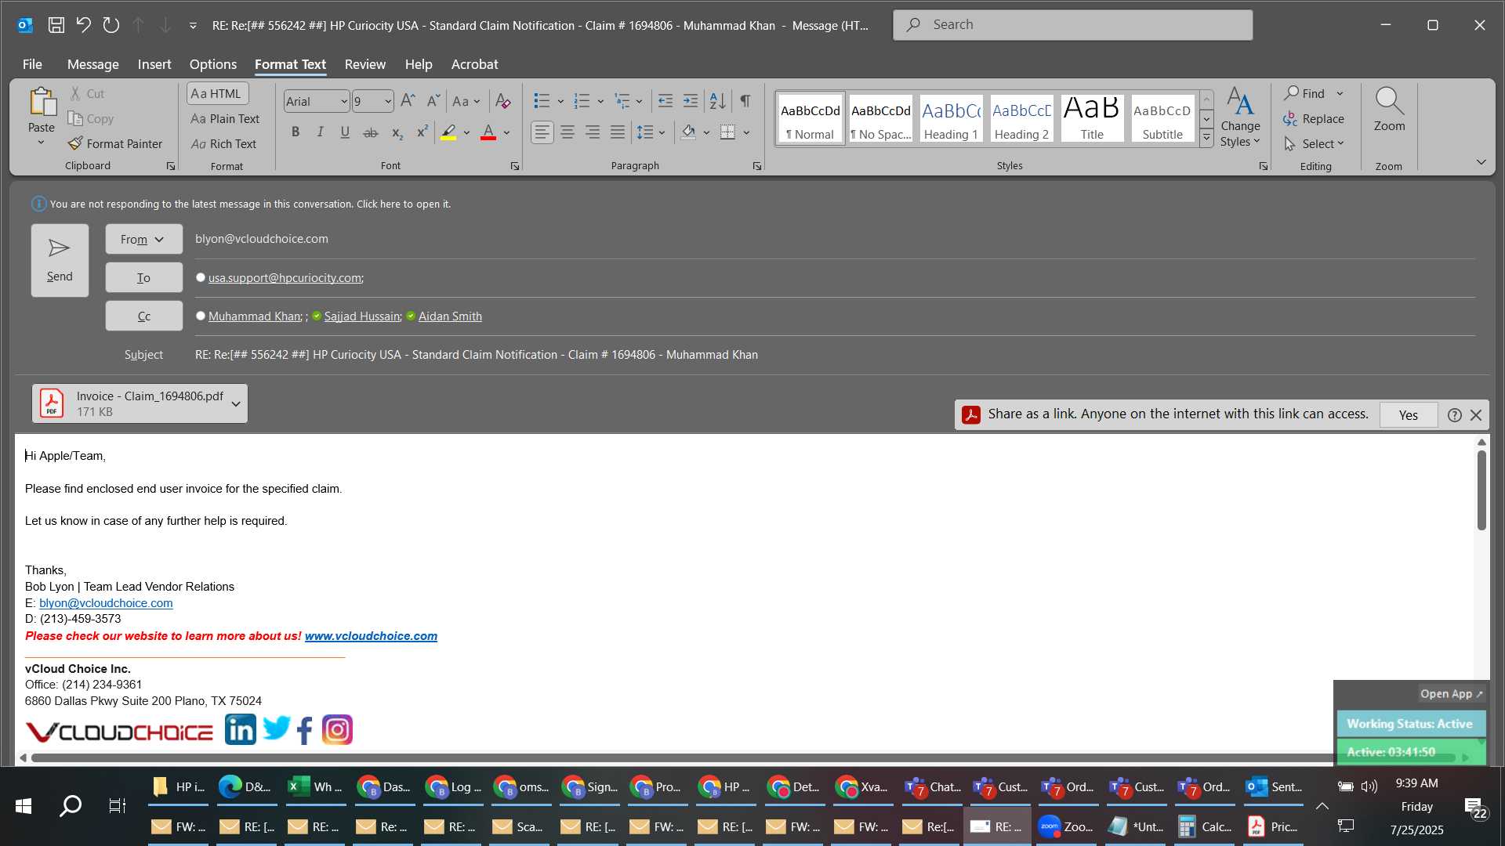Open the bullet list style dropdown
Screen dimensions: 1505x846
click(x=560, y=101)
